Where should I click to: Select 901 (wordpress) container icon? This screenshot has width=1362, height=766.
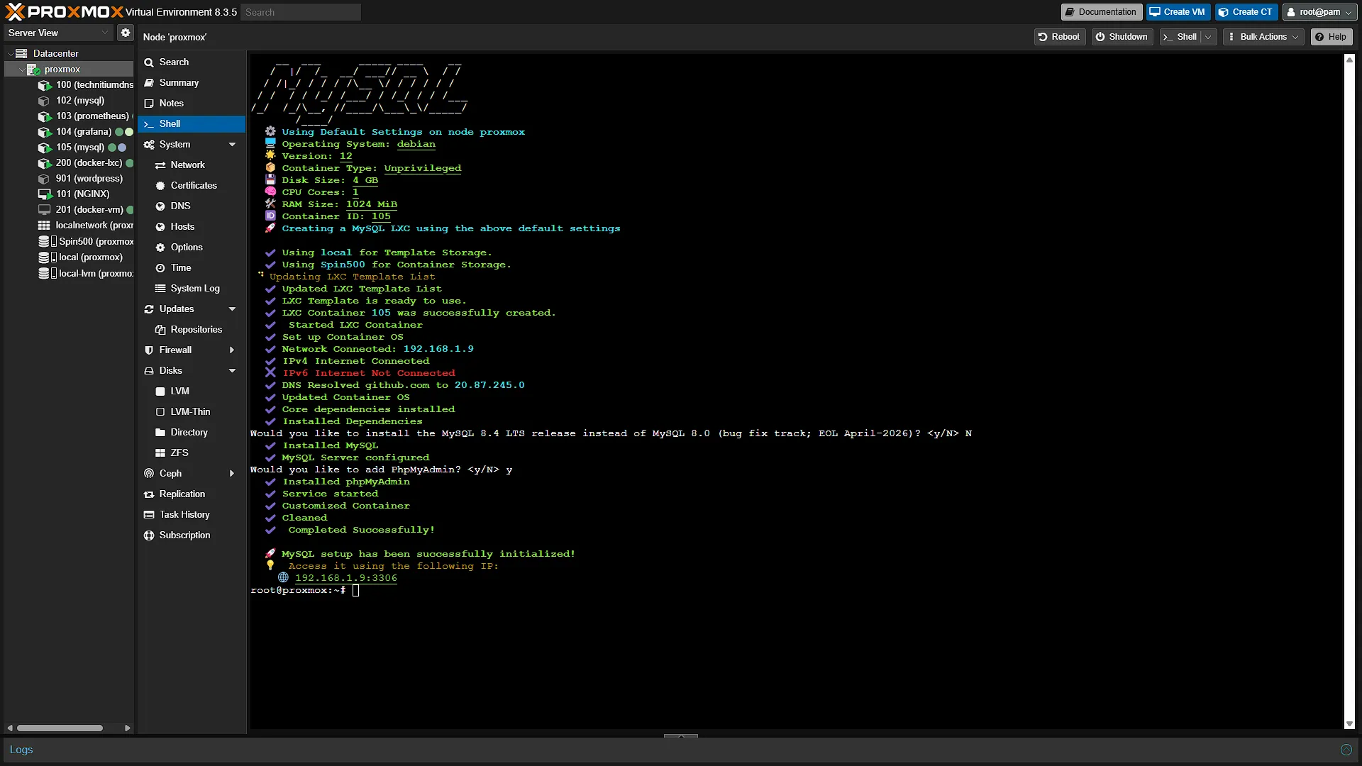[x=45, y=179]
